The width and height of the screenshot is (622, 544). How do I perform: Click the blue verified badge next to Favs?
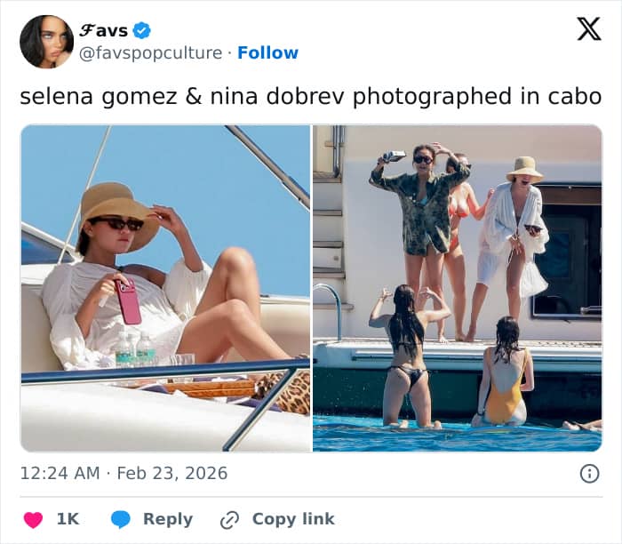click(142, 30)
